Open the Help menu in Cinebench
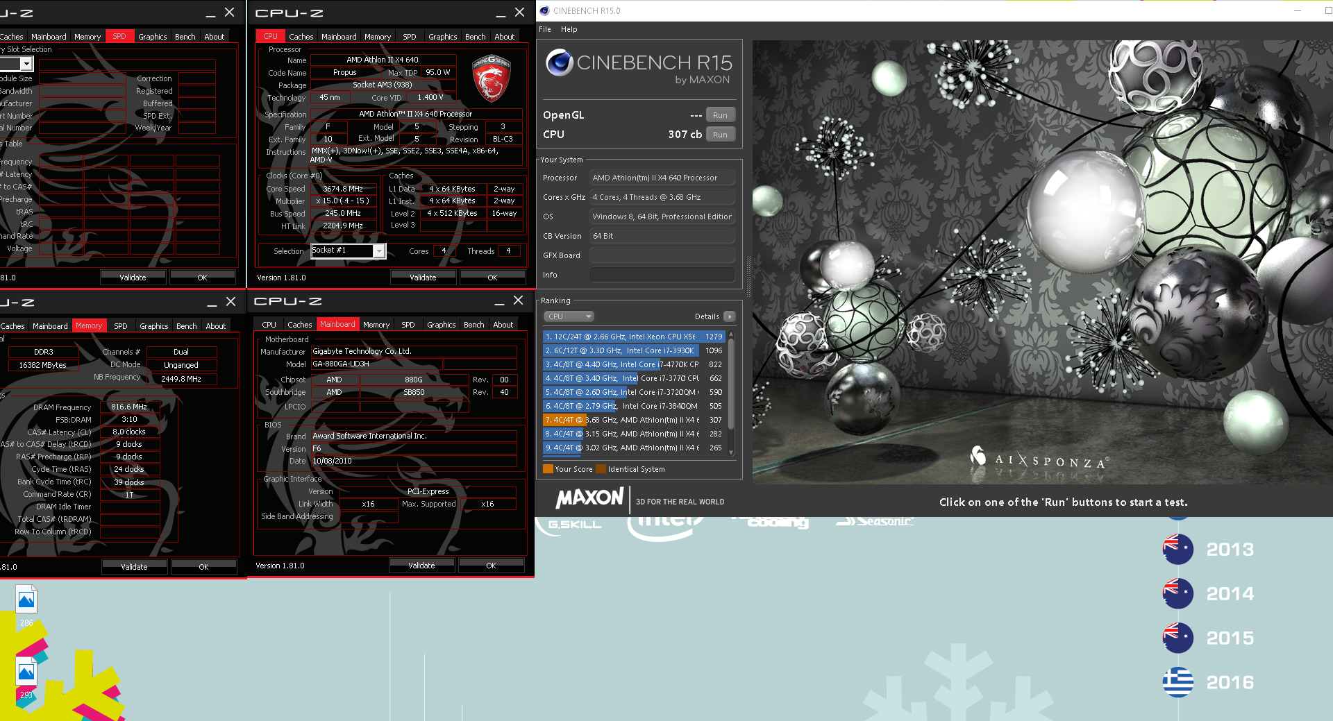1333x721 pixels. click(569, 29)
